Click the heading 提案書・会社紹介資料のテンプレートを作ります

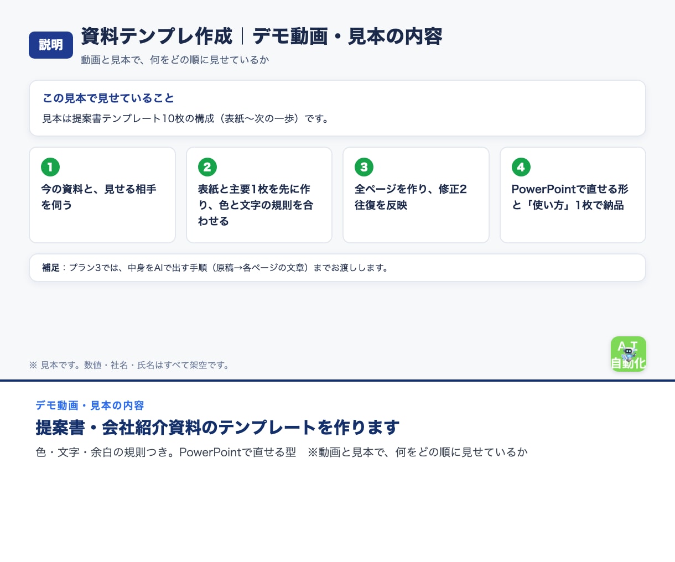coord(217,428)
